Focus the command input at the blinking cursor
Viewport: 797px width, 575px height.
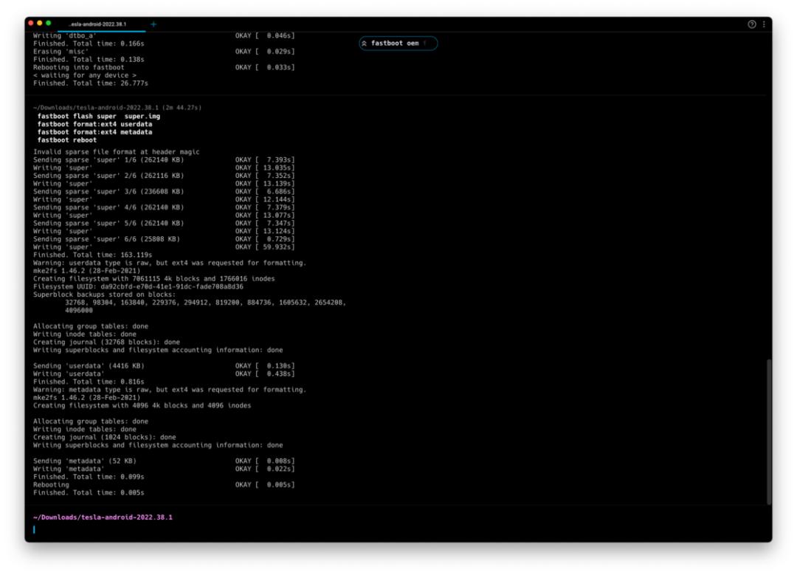point(35,529)
